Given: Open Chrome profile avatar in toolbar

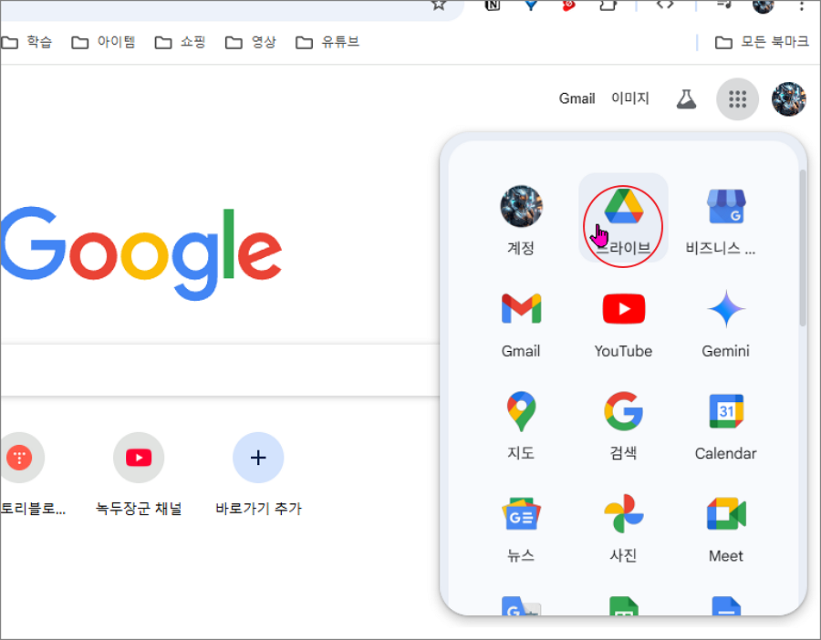Looking at the screenshot, I should [763, 5].
